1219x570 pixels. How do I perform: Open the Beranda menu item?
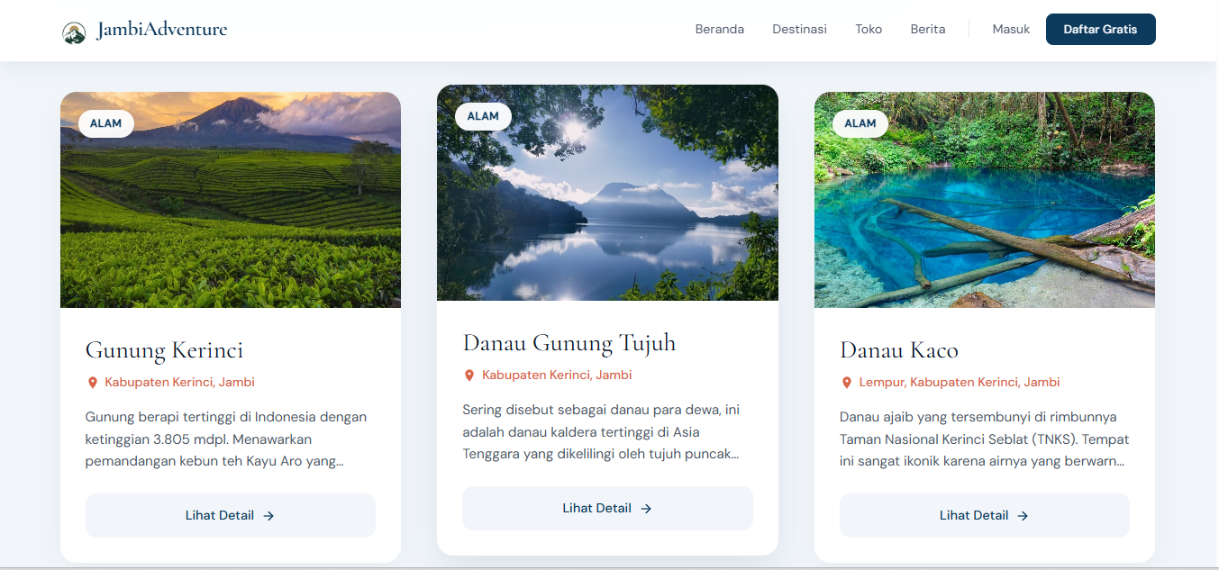(720, 29)
